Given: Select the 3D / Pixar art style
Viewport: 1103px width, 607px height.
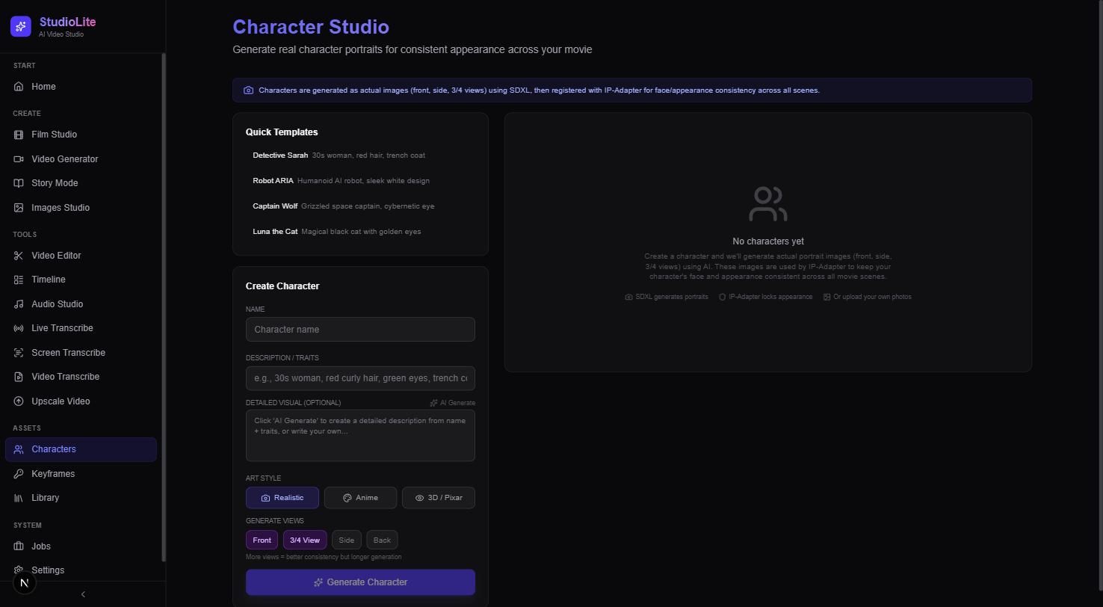Looking at the screenshot, I should click(439, 498).
